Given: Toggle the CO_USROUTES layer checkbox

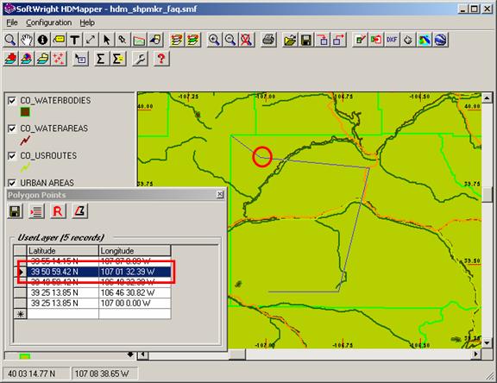Looking at the screenshot, I should coord(12,155).
